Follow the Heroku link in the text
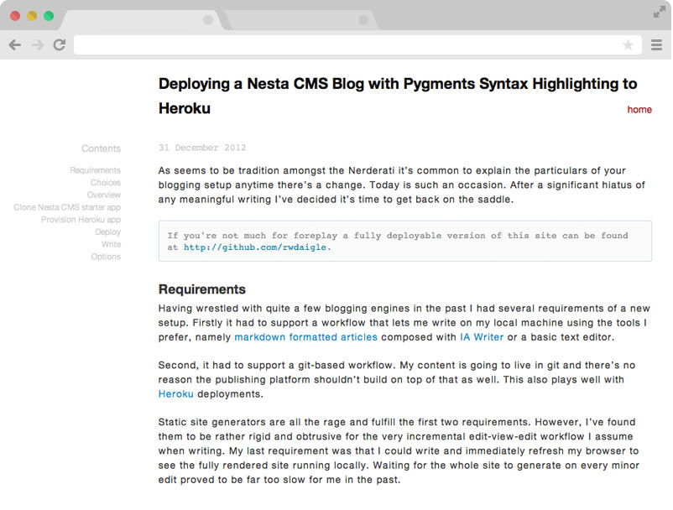 tap(176, 394)
